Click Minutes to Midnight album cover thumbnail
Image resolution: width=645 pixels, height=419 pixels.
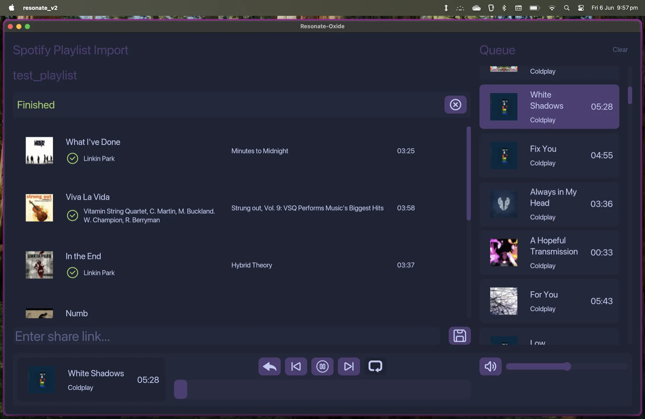tap(39, 151)
